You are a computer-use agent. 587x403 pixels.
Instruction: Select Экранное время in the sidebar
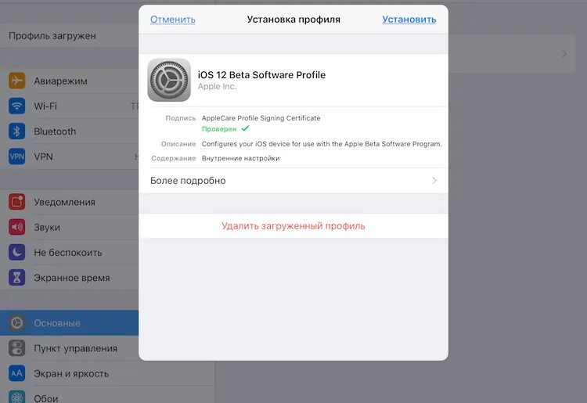[69, 278]
